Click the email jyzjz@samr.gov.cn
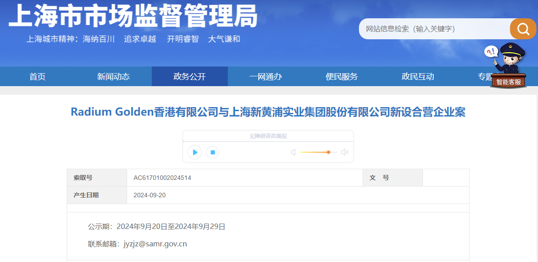Viewport: 538px width, 262px height. pyautogui.click(x=155, y=244)
